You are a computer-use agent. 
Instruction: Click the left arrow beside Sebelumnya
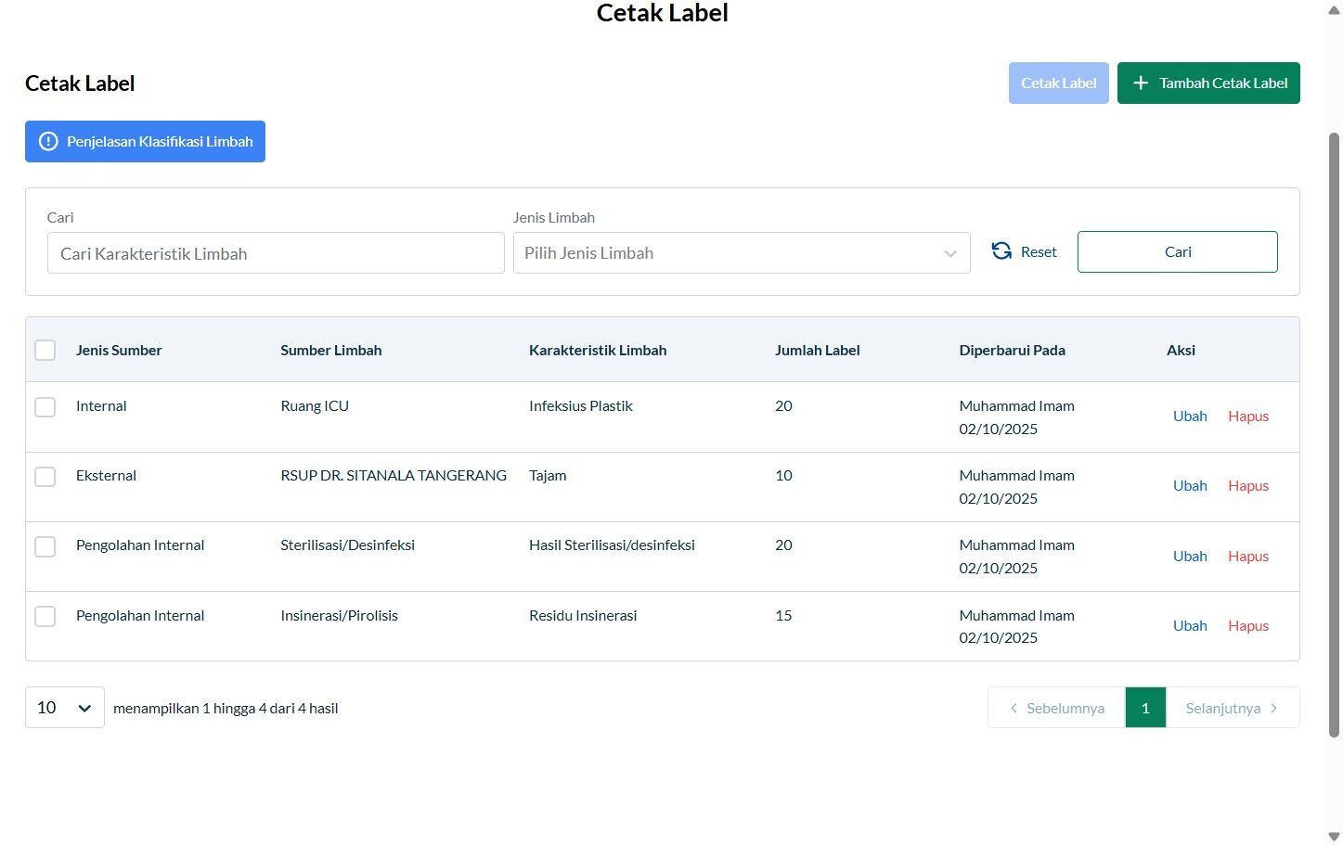(1014, 708)
